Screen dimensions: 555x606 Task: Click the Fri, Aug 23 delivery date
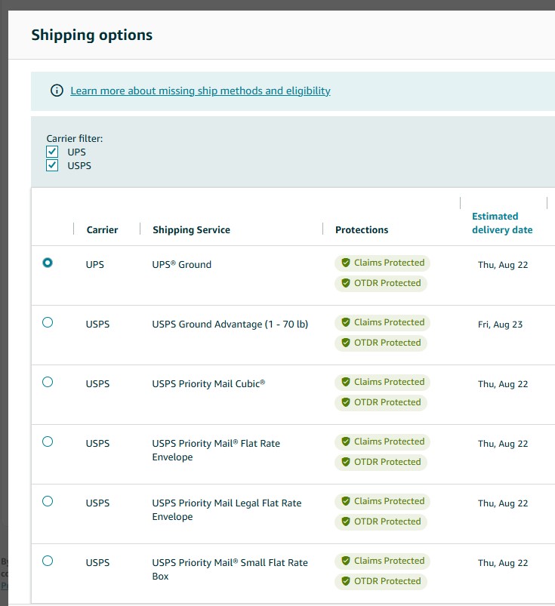click(x=500, y=325)
